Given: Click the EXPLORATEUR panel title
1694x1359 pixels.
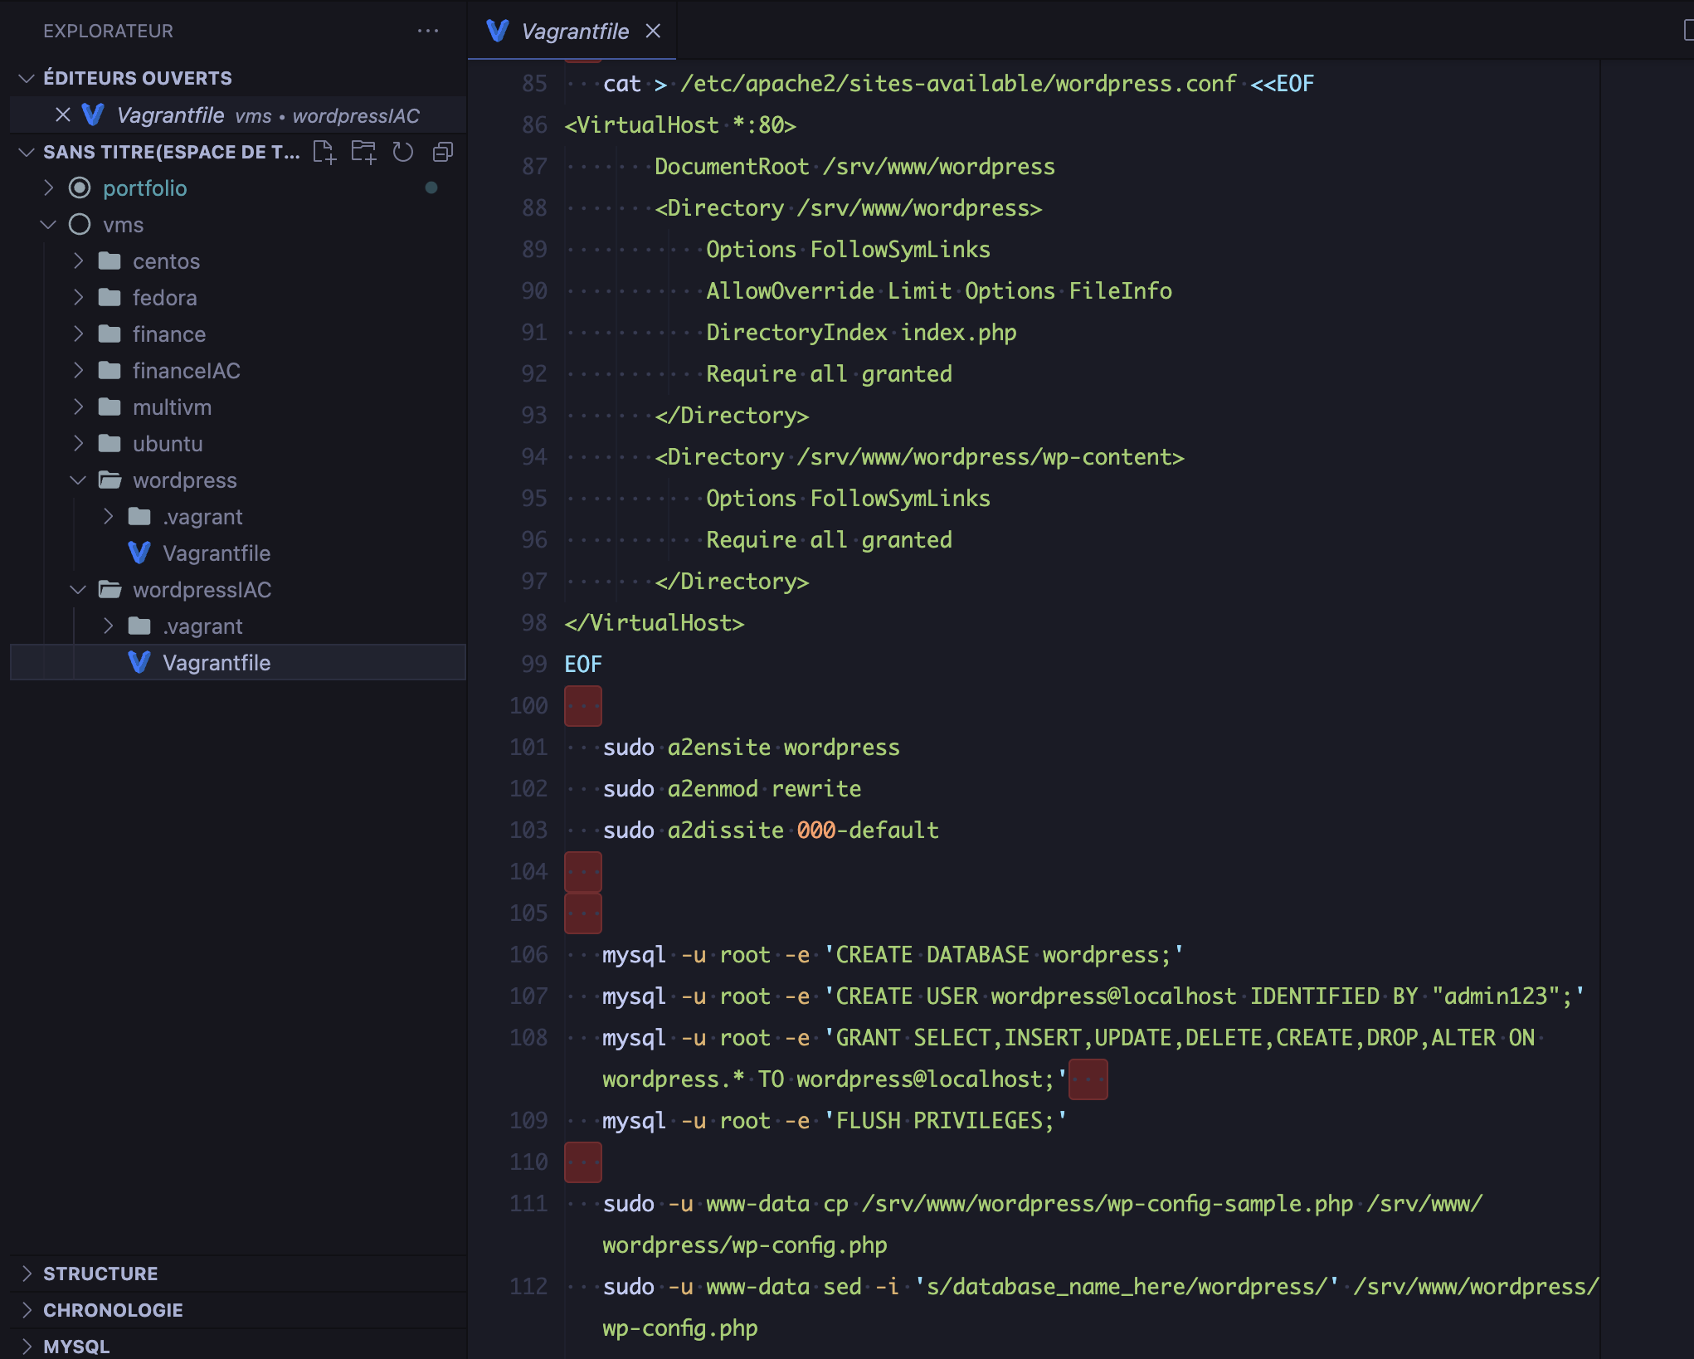Looking at the screenshot, I should point(109,31).
